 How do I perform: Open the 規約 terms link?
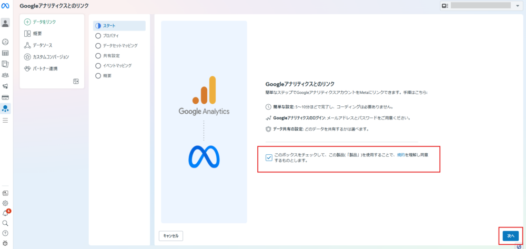click(401, 155)
